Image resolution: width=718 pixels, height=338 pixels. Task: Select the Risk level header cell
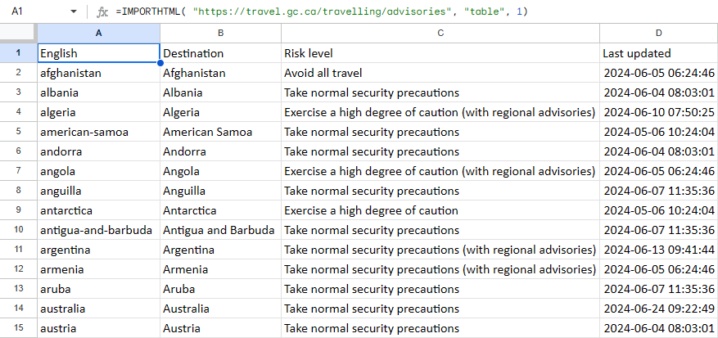tap(440, 53)
